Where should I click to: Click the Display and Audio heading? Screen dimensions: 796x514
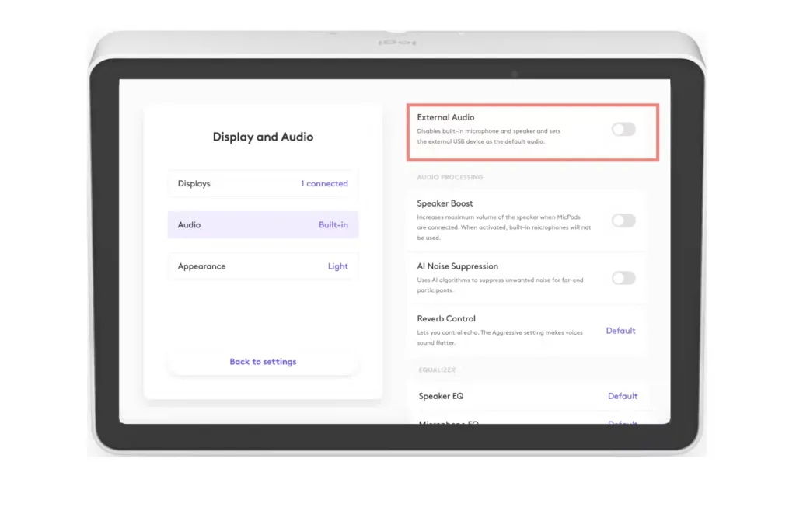click(x=263, y=137)
